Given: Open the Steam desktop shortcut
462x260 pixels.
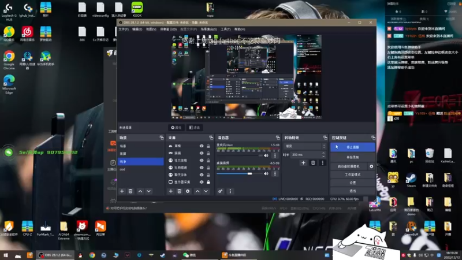Looking at the screenshot, I should point(411,180).
